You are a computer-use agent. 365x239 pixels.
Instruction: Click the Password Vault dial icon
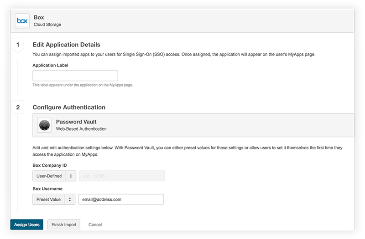click(x=44, y=125)
